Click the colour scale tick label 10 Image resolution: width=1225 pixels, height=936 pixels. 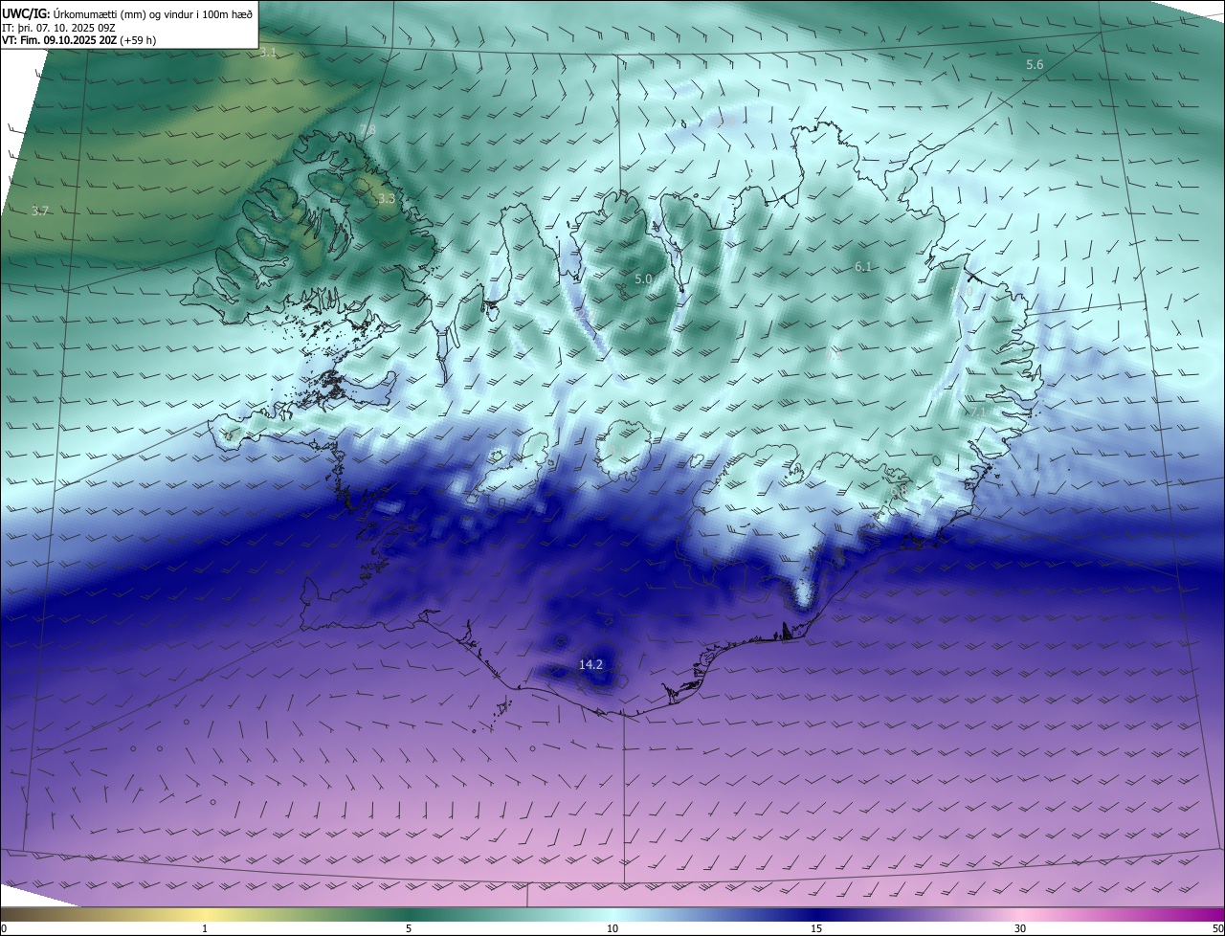[612, 928]
